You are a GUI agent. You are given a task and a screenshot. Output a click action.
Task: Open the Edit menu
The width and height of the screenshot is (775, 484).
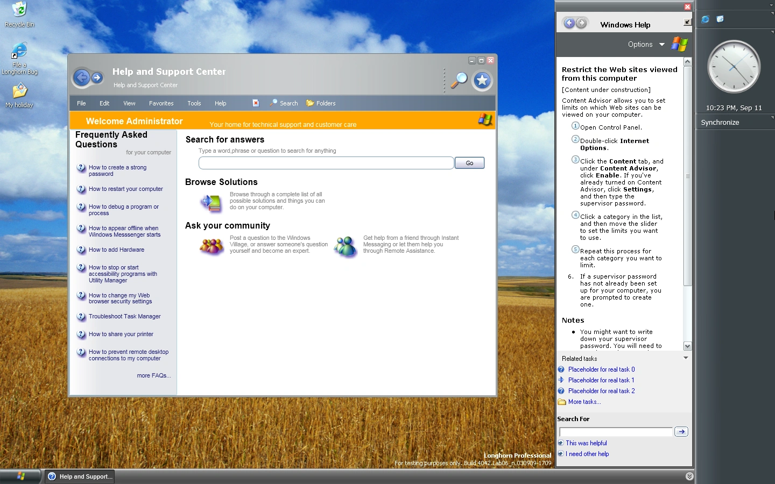104,103
